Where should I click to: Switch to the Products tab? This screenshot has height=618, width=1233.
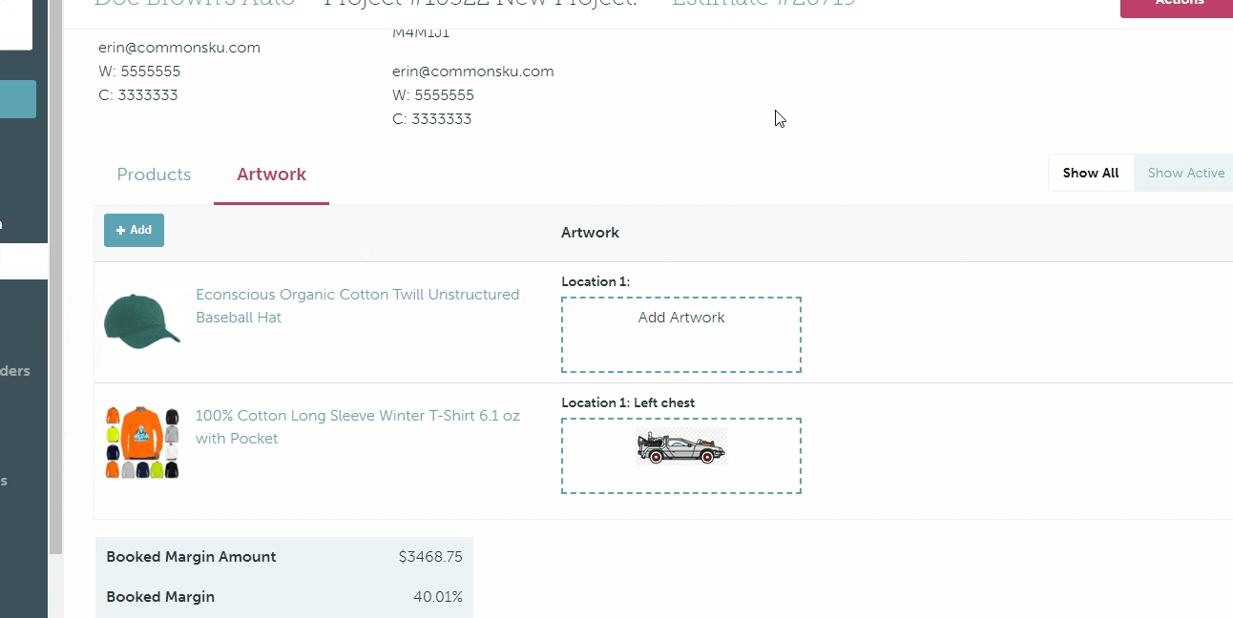(x=154, y=175)
